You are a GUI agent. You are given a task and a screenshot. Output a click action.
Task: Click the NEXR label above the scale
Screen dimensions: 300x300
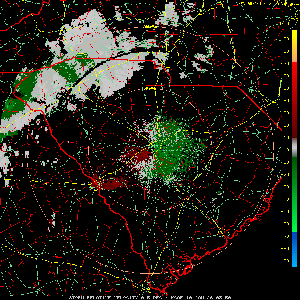293,20
